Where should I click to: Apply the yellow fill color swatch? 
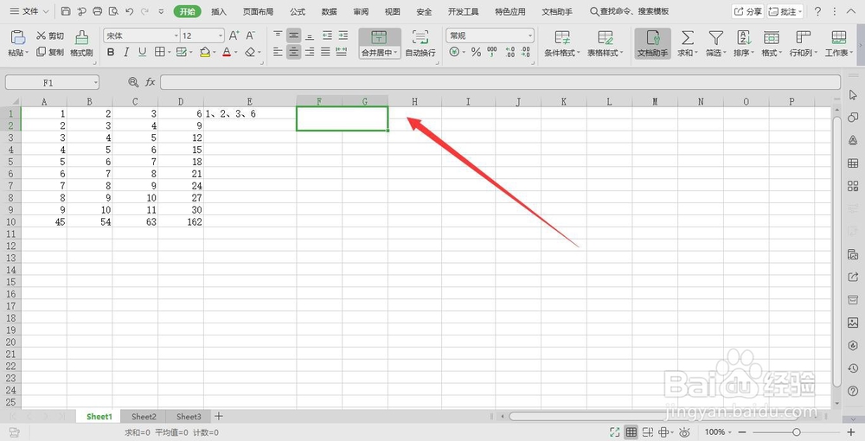[205, 53]
